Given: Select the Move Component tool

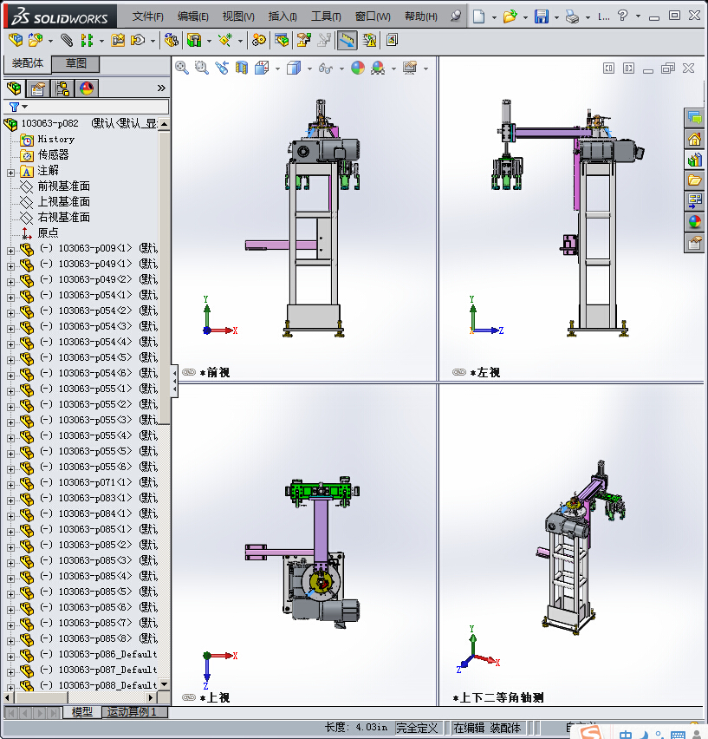Looking at the screenshot, I should (x=138, y=40).
